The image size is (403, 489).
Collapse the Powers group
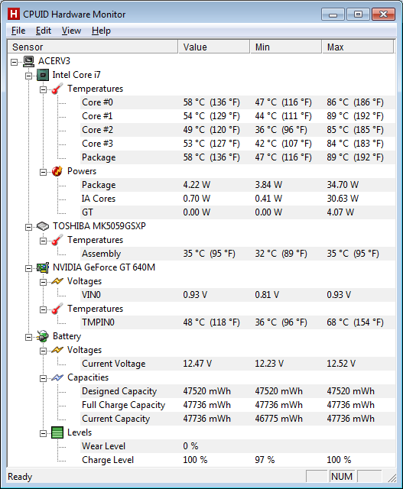tap(43, 172)
